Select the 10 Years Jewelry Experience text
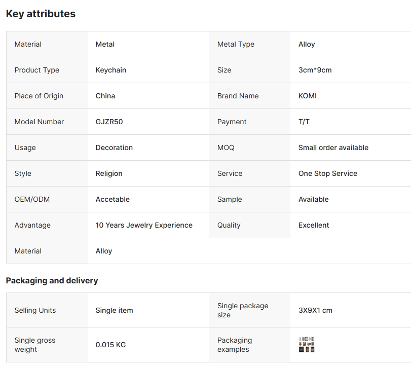The width and height of the screenshot is (411, 366). tap(144, 225)
